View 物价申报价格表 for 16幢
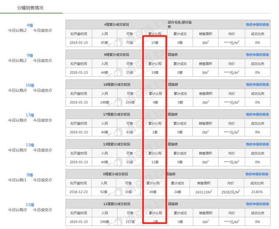Viewport: 279px width, 229px height. pyautogui.click(x=257, y=84)
